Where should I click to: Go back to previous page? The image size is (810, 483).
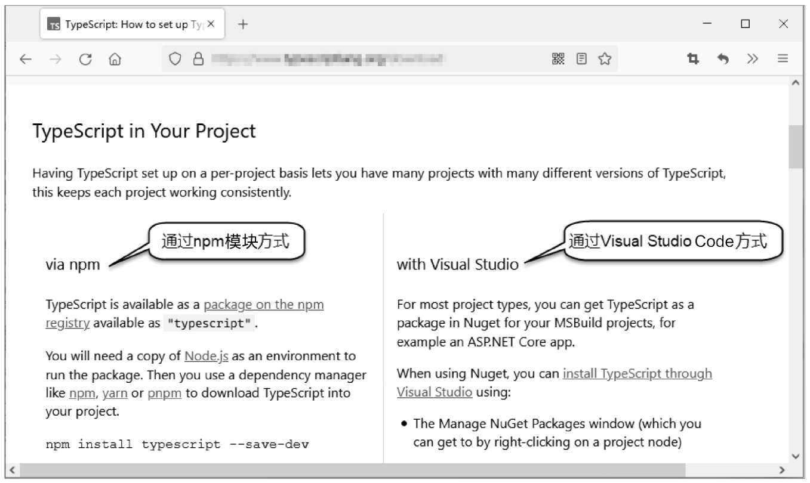click(25, 59)
